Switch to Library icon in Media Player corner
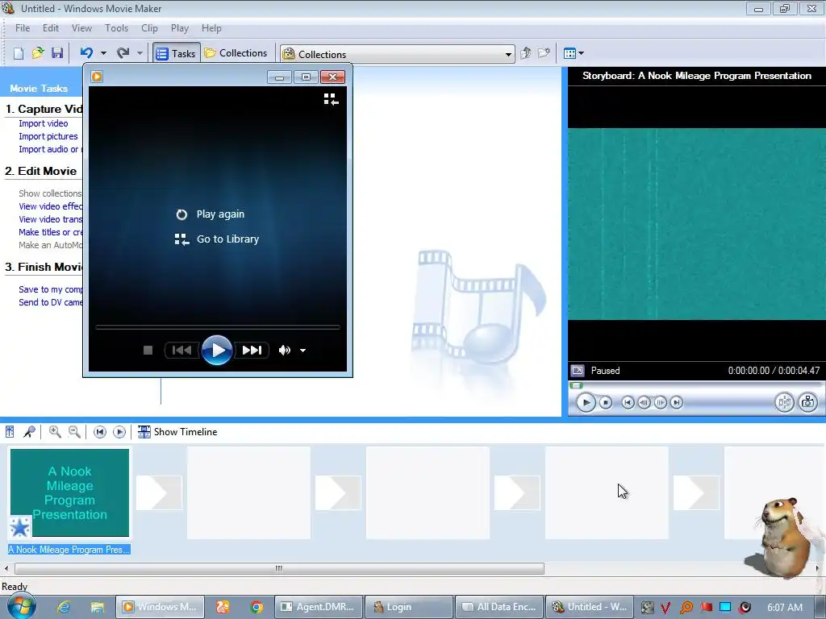This screenshot has height=619, width=826. (x=331, y=99)
